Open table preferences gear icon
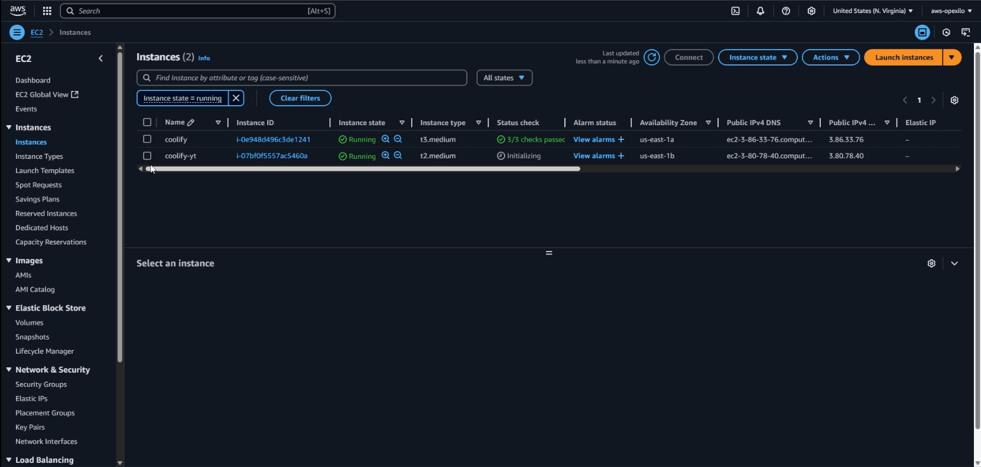981x467 pixels. (x=954, y=100)
